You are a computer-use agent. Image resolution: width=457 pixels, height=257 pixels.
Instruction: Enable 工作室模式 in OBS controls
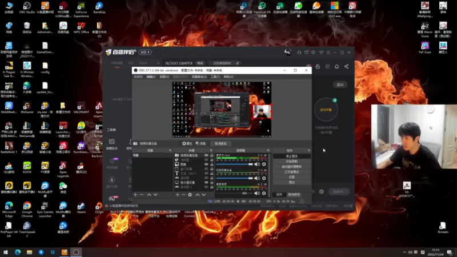pos(292,172)
